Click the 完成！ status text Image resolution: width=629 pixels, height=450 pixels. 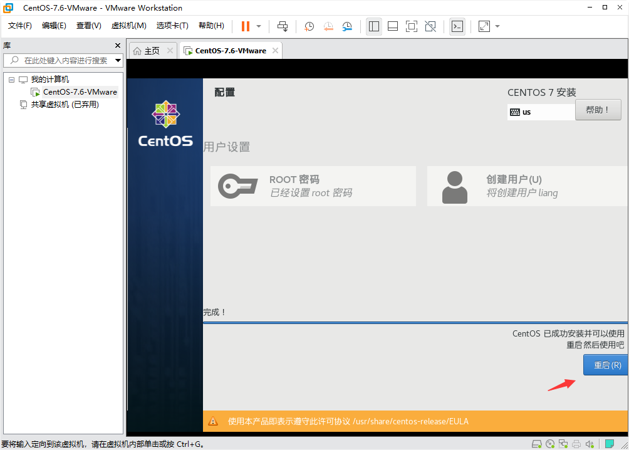[214, 312]
